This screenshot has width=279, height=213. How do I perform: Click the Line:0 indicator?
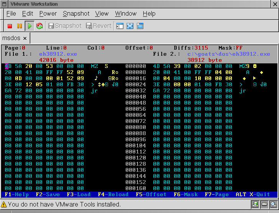[56, 48]
